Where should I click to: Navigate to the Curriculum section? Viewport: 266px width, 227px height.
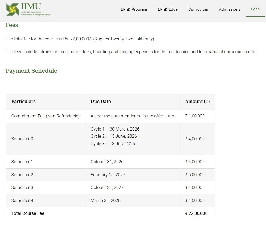[198, 9]
